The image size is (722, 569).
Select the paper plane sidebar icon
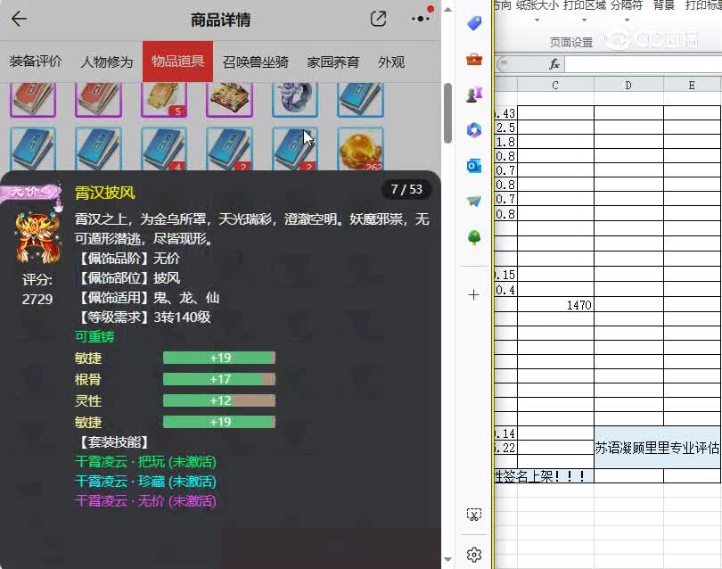(473, 200)
